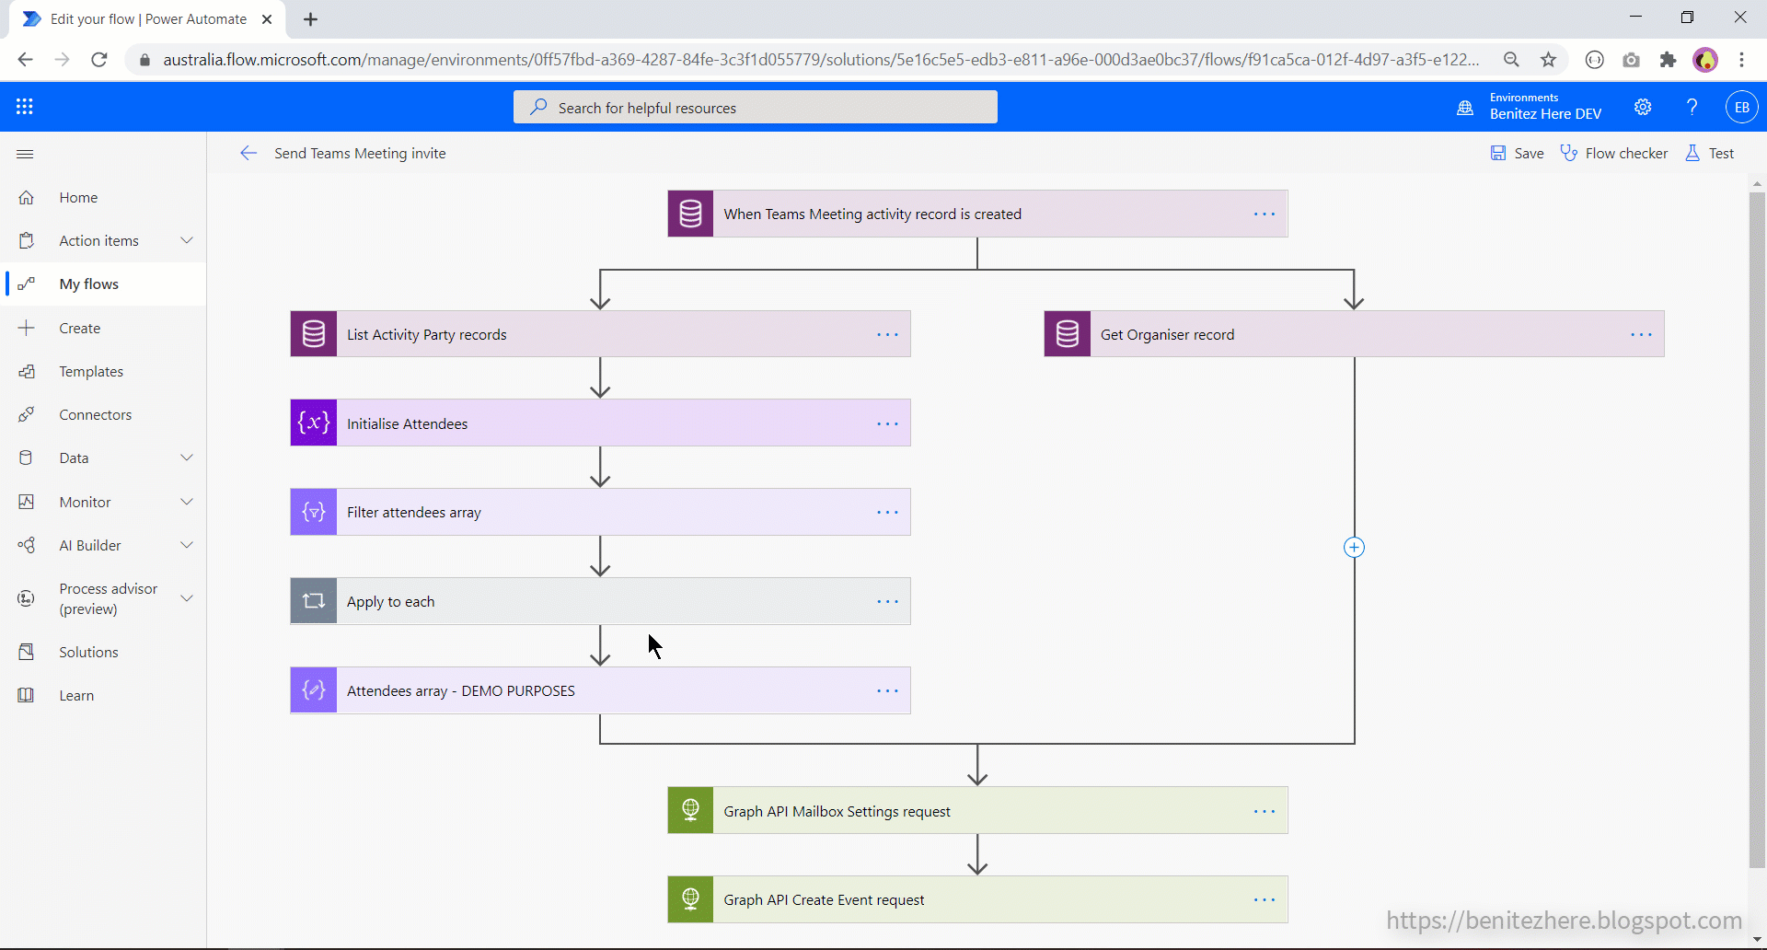1767x950 pixels.
Task: Close the Power Automate browser tab
Action: [266, 19]
